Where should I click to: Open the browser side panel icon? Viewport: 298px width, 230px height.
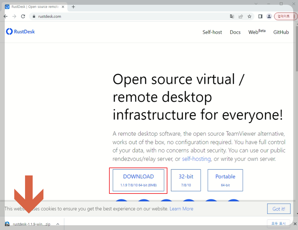point(260,16)
